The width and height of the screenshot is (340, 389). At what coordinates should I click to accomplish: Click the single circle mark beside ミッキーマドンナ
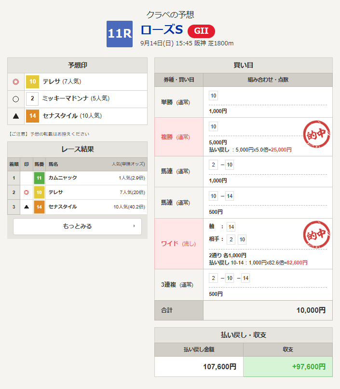tap(15, 99)
